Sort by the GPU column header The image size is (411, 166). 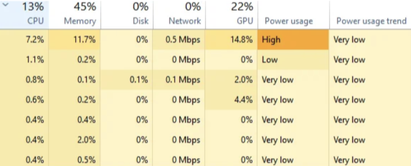tap(232, 14)
